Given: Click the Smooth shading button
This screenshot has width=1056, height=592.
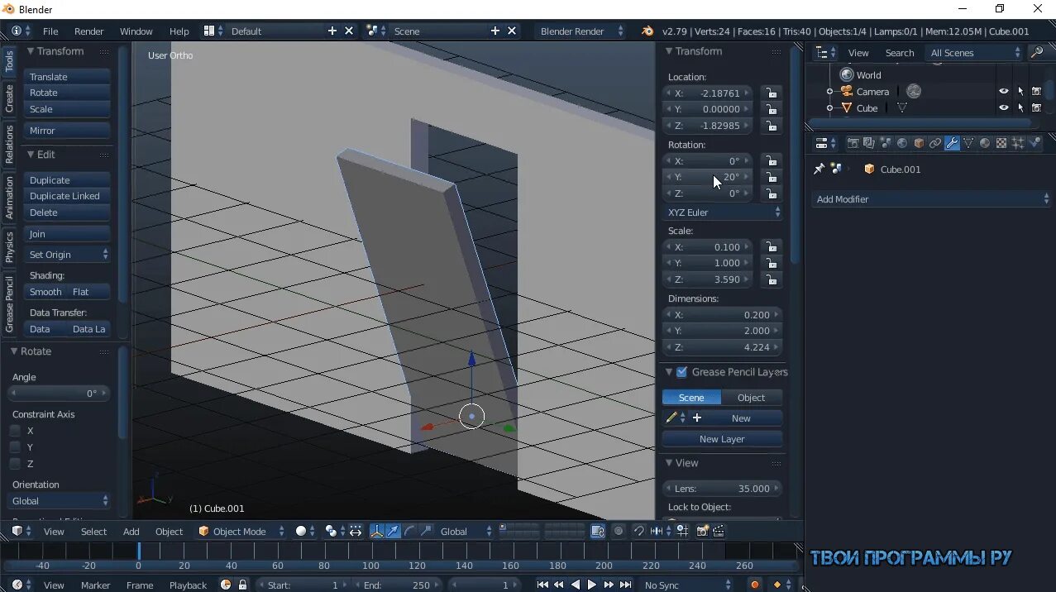Looking at the screenshot, I should click(x=45, y=292).
